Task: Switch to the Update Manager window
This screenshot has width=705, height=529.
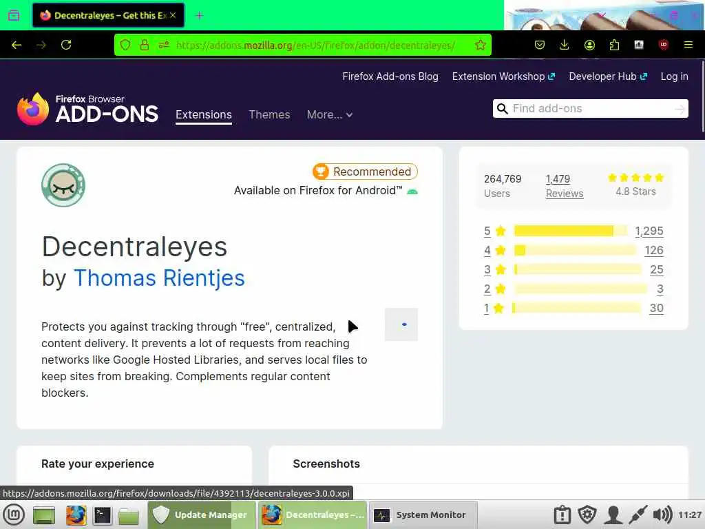Action: (202, 515)
